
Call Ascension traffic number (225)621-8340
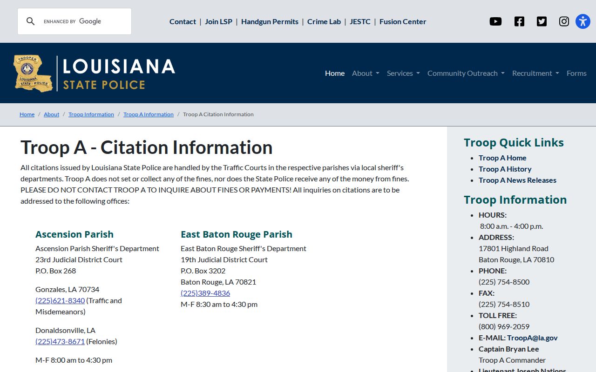pos(60,300)
